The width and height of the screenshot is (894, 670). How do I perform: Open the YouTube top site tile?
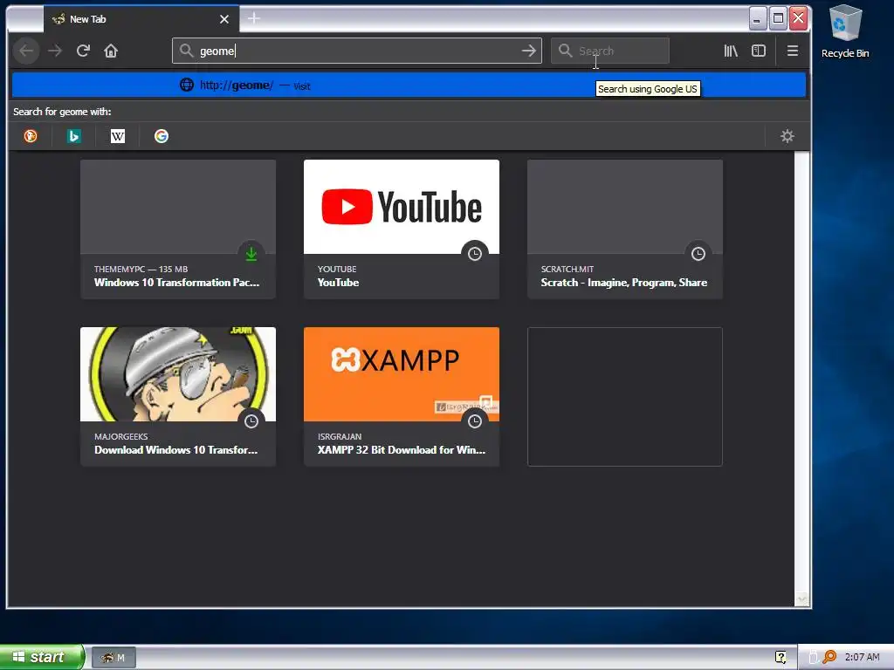coord(402,229)
